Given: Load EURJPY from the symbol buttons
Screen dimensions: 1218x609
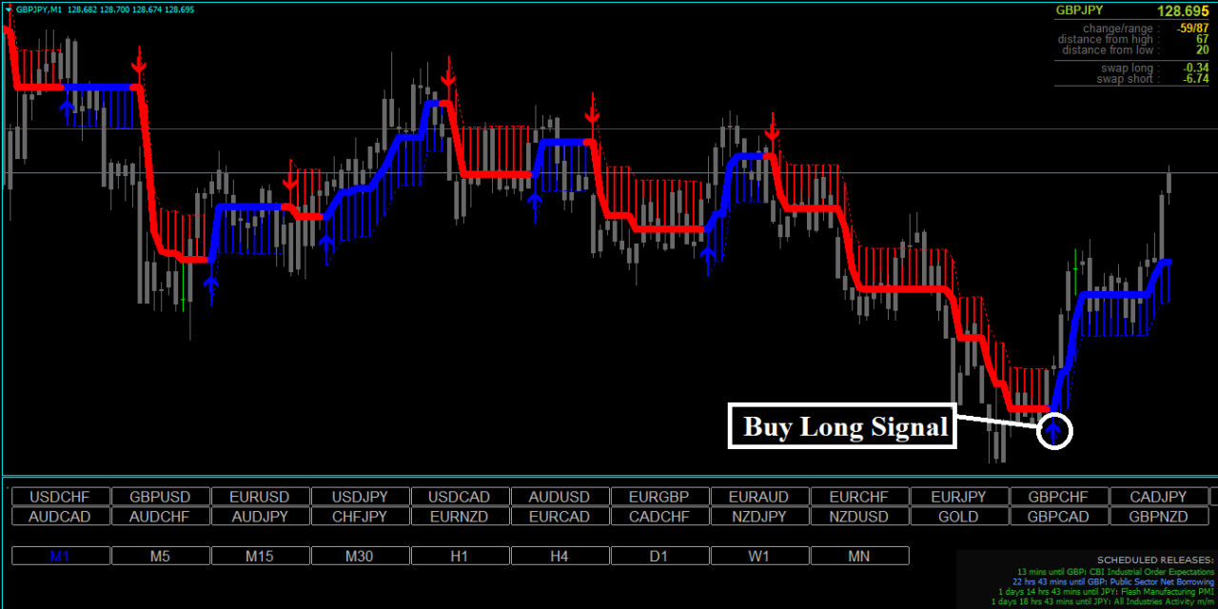Looking at the screenshot, I should (959, 497).
